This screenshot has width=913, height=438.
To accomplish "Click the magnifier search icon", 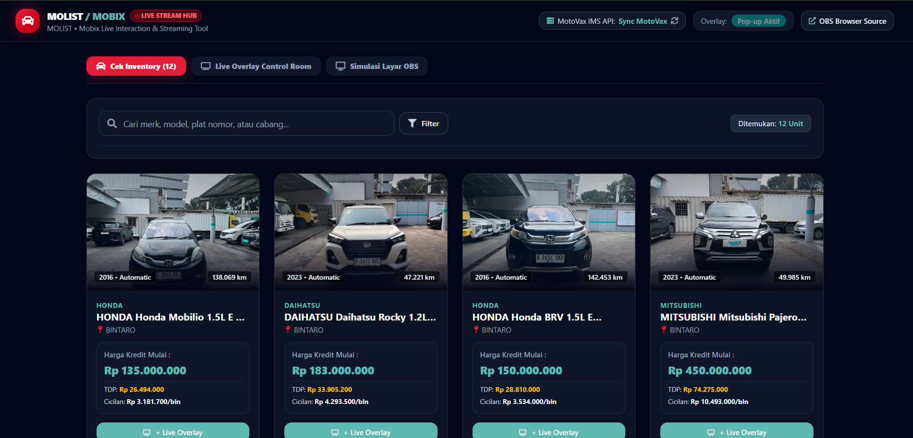I will click(x=112, y=123).
